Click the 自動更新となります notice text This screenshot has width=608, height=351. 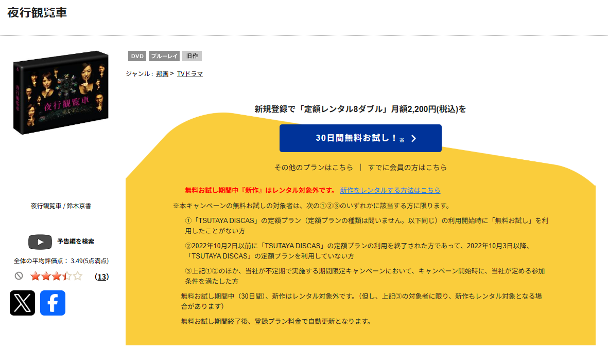coord(276,321)
